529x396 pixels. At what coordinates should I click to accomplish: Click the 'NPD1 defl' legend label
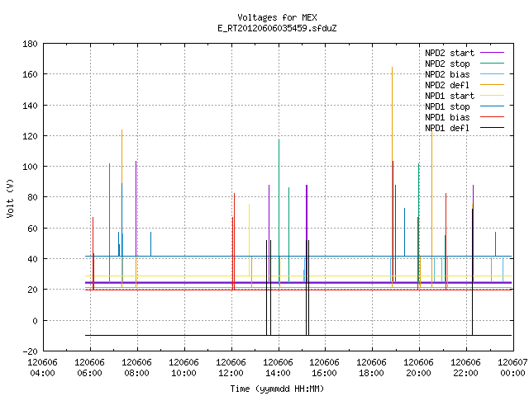point(447,129)
